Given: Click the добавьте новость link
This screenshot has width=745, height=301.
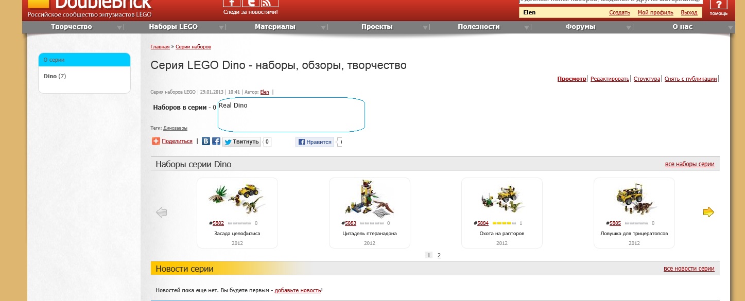Looking at the screenshot, I should [298, 291].
